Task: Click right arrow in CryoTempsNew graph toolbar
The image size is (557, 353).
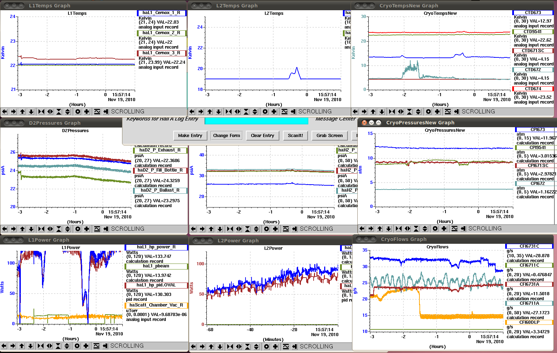Action: 364,112
